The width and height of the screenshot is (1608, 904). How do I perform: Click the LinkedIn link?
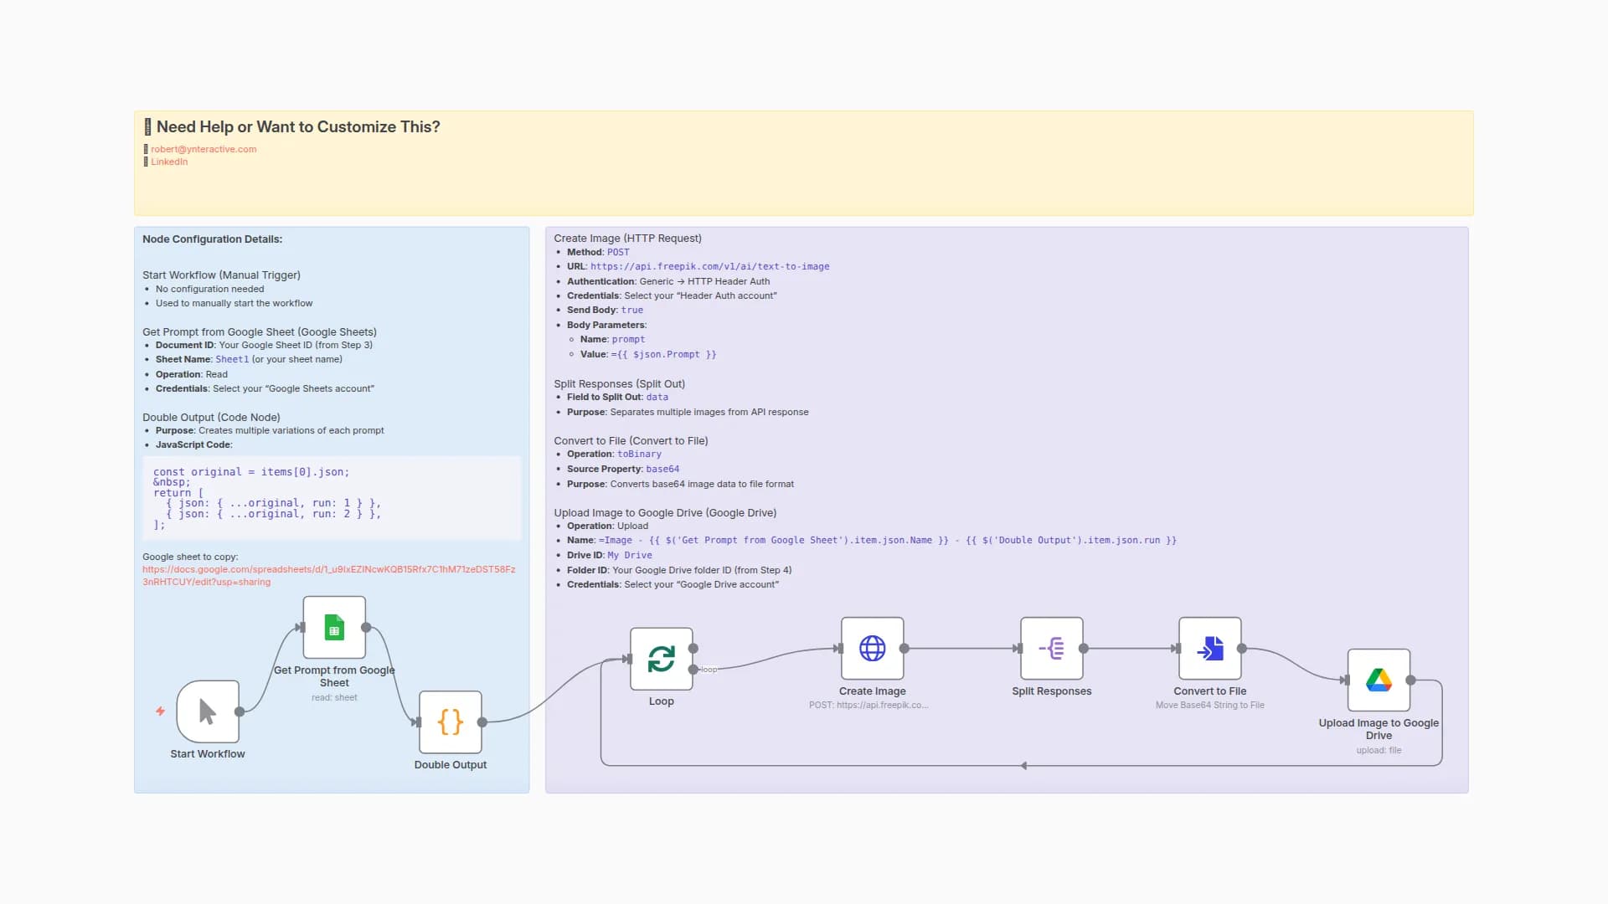tap(168, 162)
